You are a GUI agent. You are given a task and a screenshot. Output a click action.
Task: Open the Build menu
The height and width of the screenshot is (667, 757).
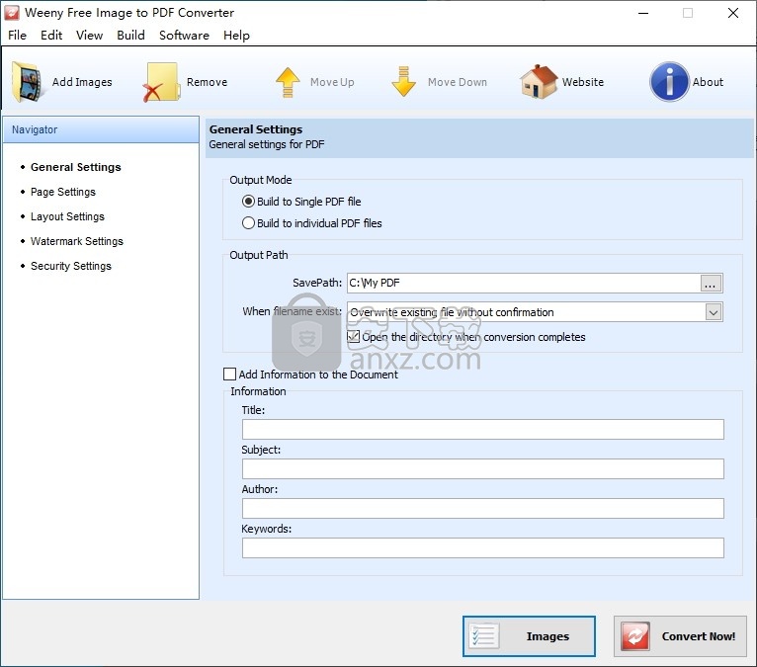(x=130, y=36)
